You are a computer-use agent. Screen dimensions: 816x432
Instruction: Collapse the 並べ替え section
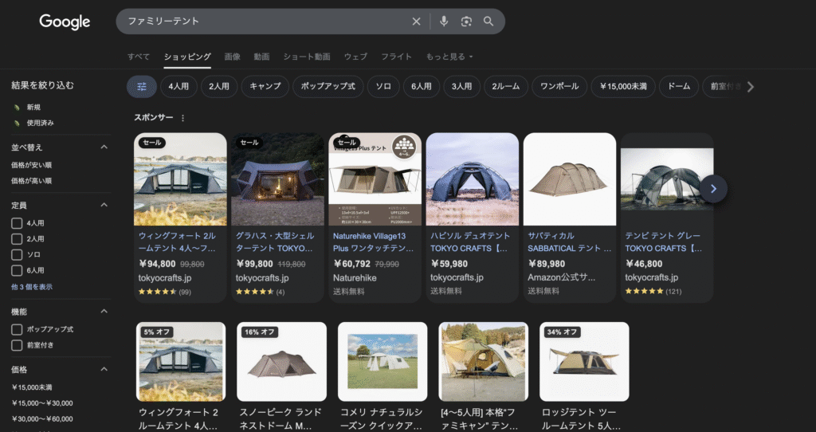pos(104,147)
